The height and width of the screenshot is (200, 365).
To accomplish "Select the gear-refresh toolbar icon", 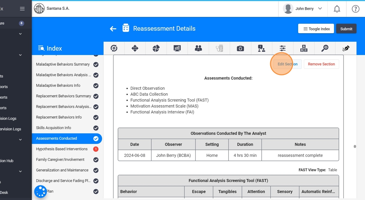I will 114,48.
